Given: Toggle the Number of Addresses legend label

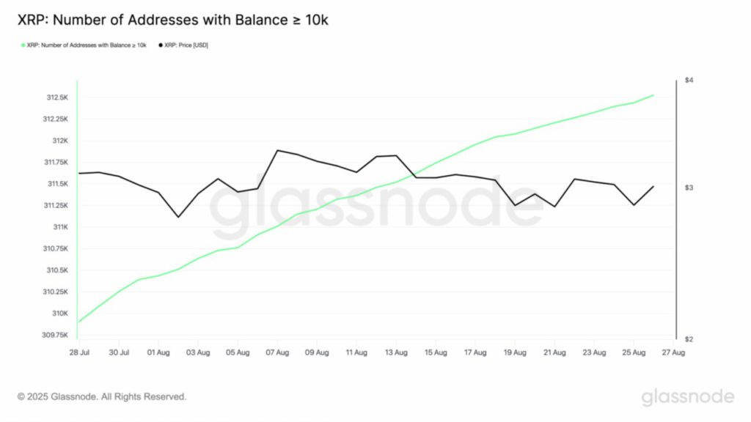Looking at the screenshot, I should click(x=87, y=45).
